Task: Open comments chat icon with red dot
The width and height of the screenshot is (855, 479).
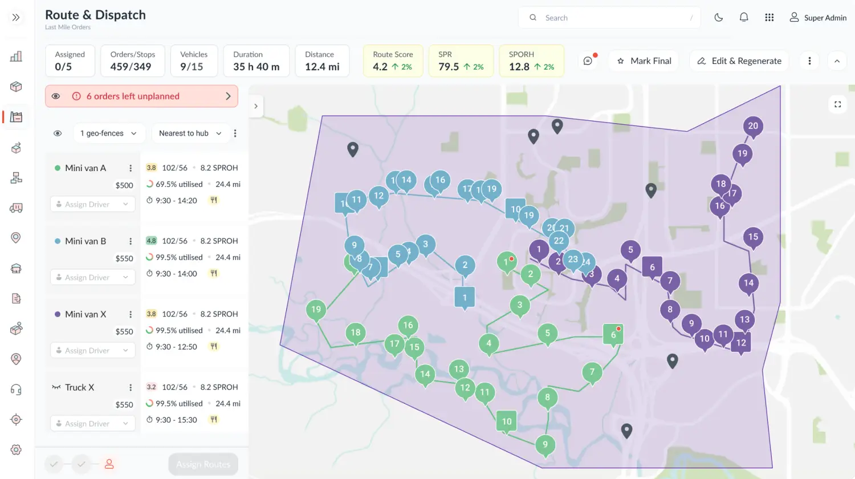Action: (588, 60)
